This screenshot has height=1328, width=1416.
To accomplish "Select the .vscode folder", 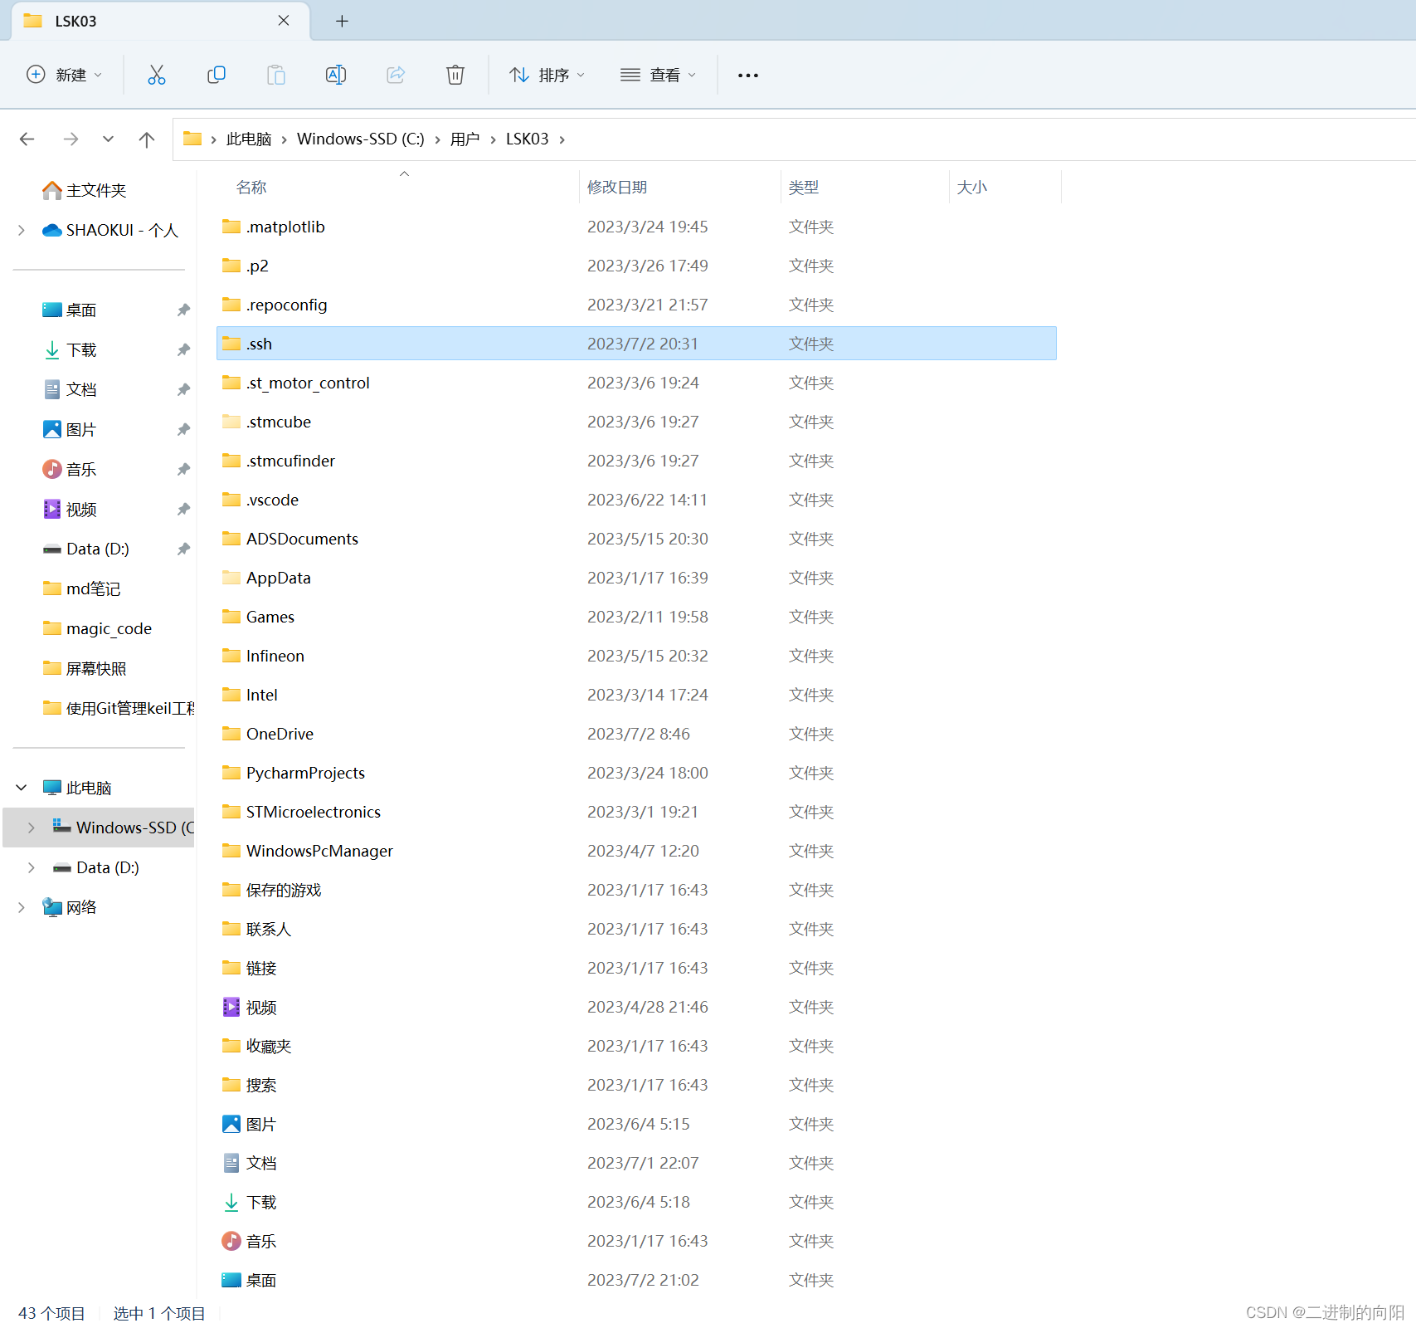I will point(636,500).
